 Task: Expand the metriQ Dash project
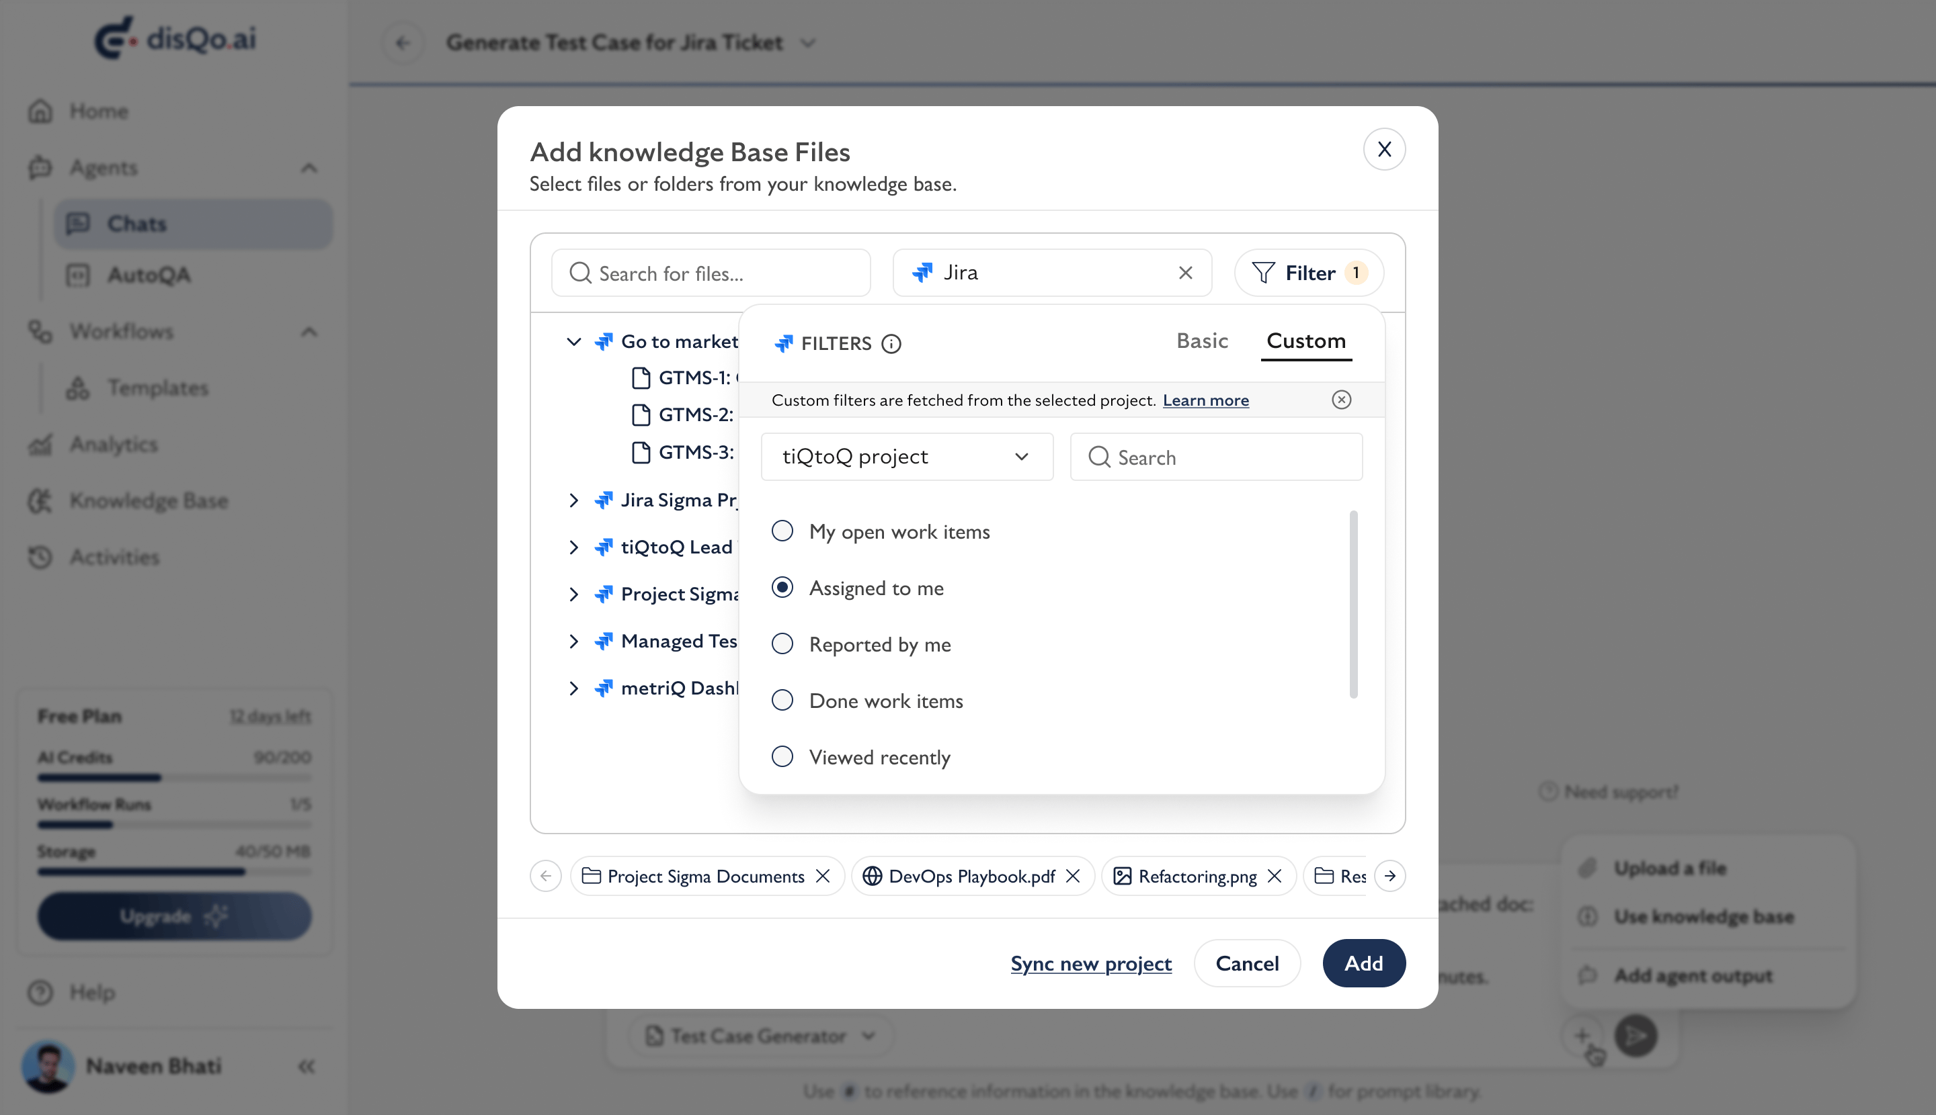point(573,688)
